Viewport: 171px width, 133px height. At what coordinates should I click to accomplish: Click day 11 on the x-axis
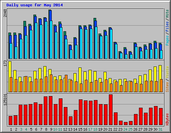pos(60,129)
